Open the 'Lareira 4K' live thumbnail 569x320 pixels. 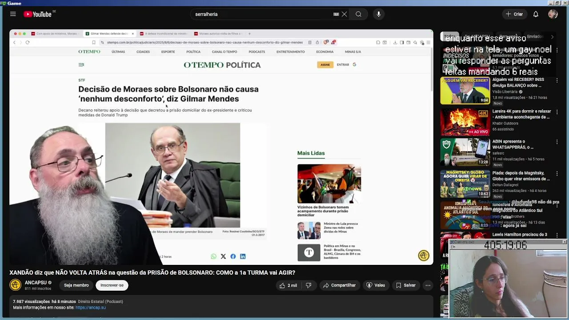(465, 122)
